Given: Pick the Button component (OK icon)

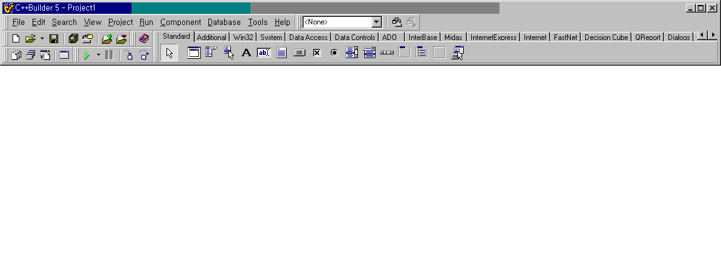Looking at the screenshot, I should [299, 53].
